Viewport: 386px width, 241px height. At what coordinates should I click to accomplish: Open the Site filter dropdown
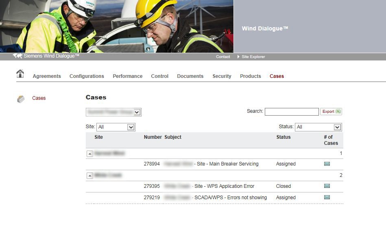click(x=116, y=127)
